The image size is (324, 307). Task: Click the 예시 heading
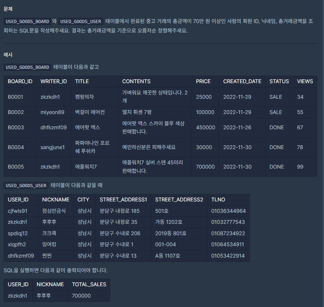[x=8, y=55]
